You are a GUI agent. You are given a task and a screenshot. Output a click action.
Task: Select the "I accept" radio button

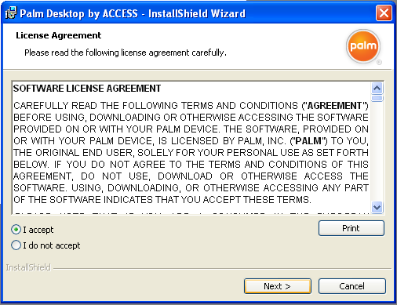tap(16, 230)
